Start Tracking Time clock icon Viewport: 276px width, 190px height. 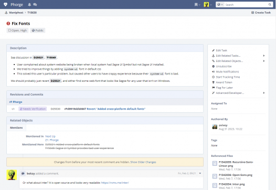pos(213,77)
